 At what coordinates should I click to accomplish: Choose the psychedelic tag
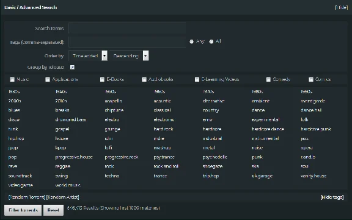click(x=215, y=157)
